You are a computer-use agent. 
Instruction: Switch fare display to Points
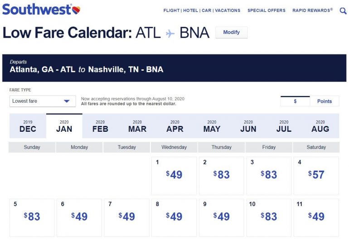pos(325,101)
